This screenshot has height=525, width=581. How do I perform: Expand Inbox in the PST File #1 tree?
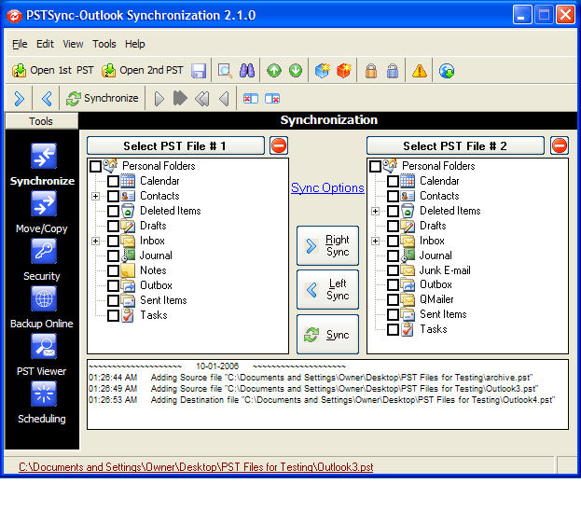[96, 241]
